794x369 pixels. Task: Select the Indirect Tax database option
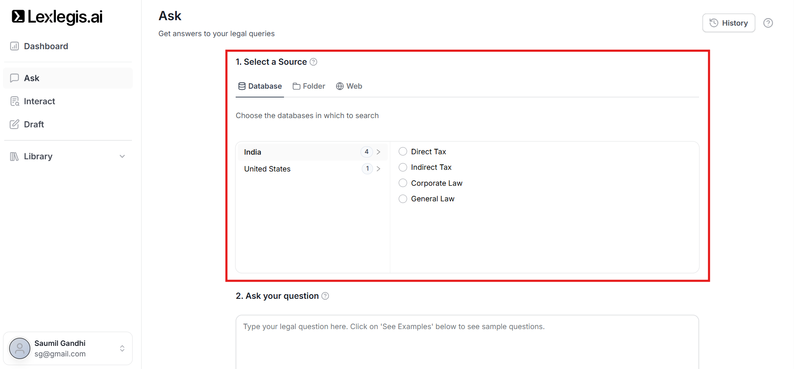point(403,167)
